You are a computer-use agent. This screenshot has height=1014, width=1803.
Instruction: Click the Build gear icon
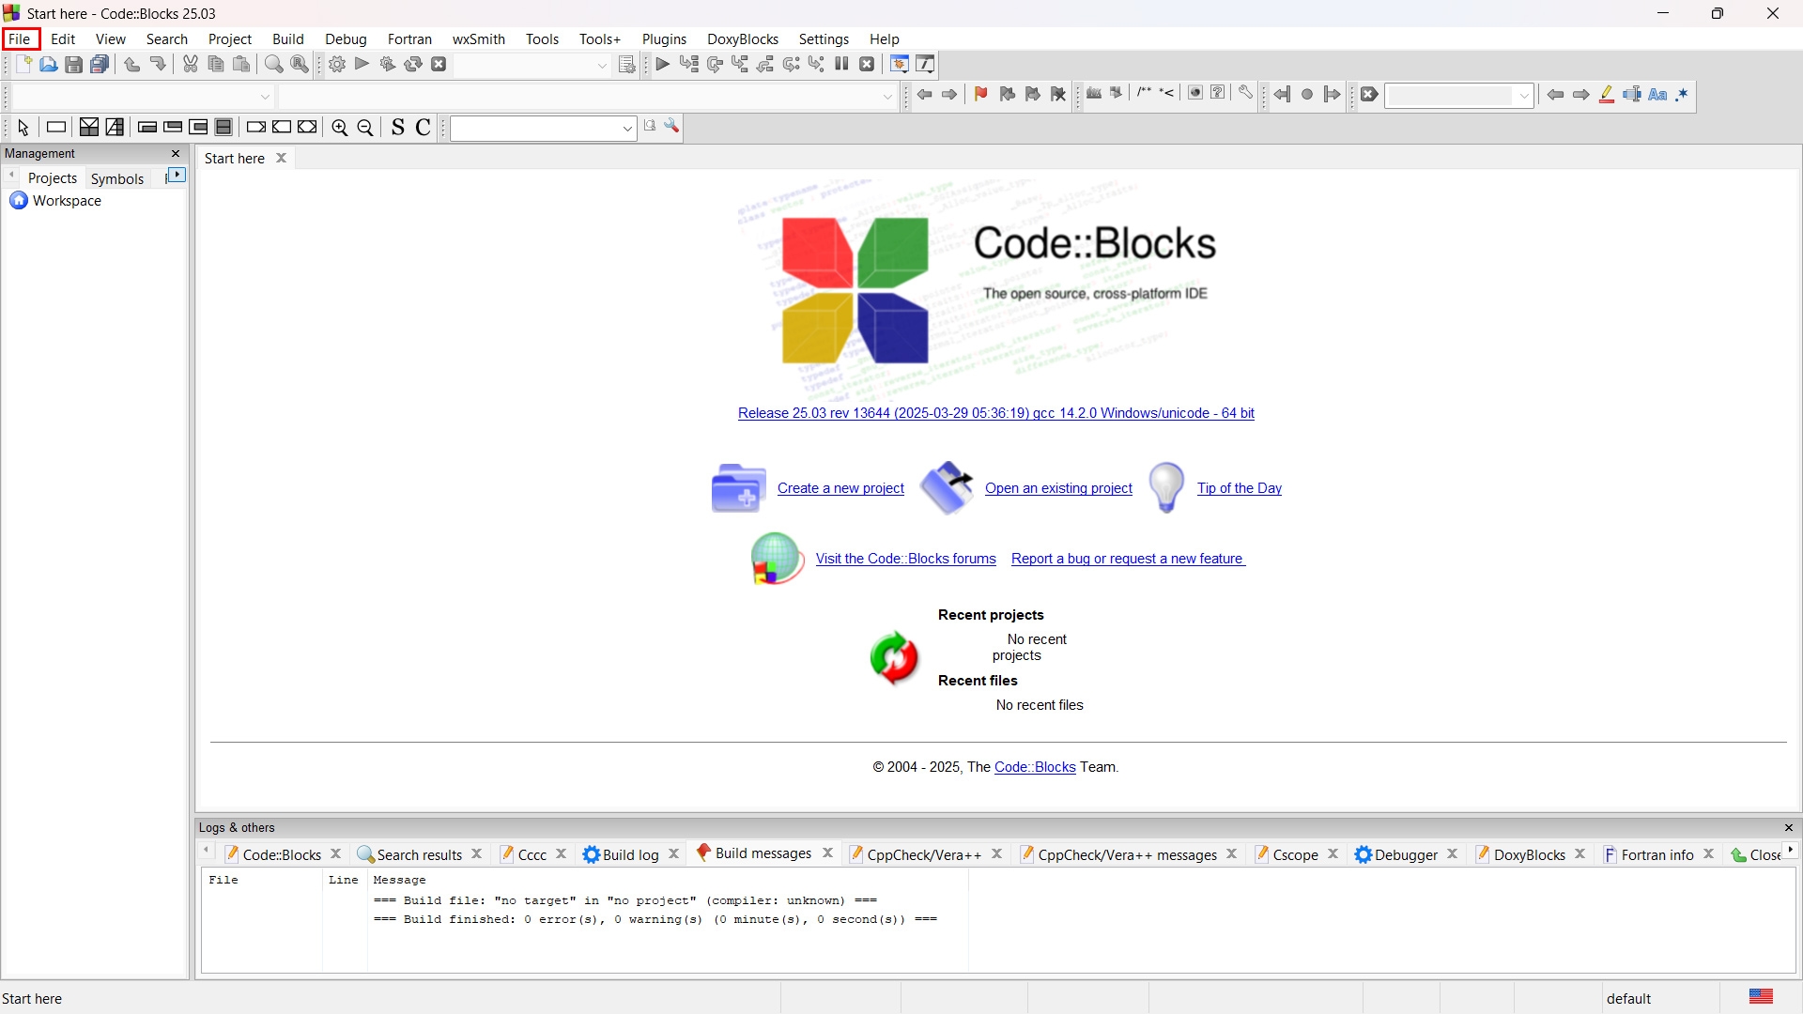pos(337,65)
